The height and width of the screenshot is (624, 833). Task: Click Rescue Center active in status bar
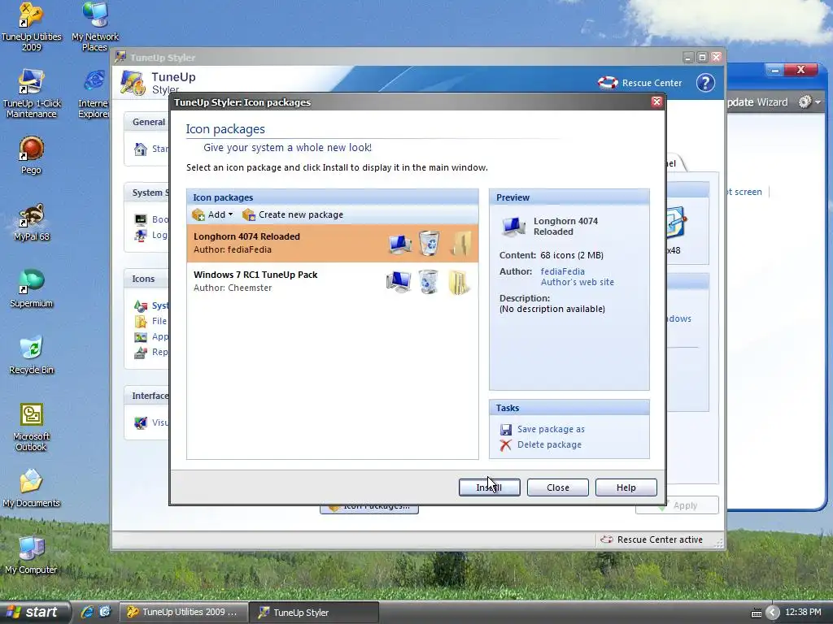point(652,539)
